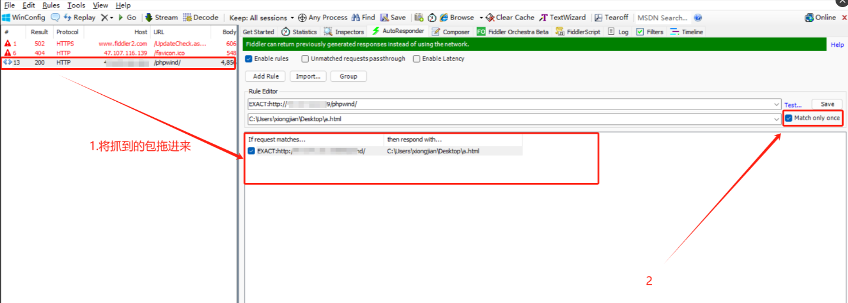This screenshot has width=848, height=303.
Task: Switch to the Filters tab
Action: 650,32
